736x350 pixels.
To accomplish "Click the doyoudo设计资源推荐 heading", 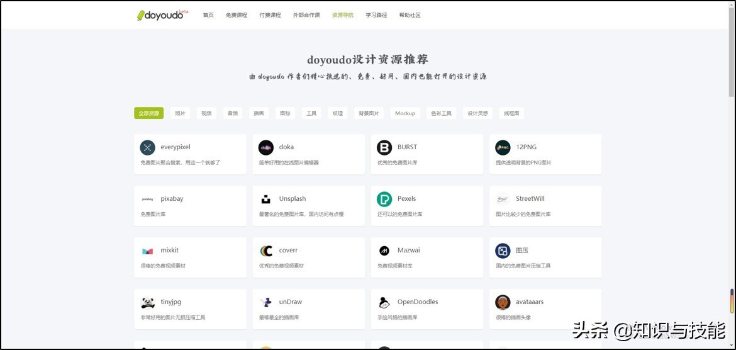I will tap(367, 60).
